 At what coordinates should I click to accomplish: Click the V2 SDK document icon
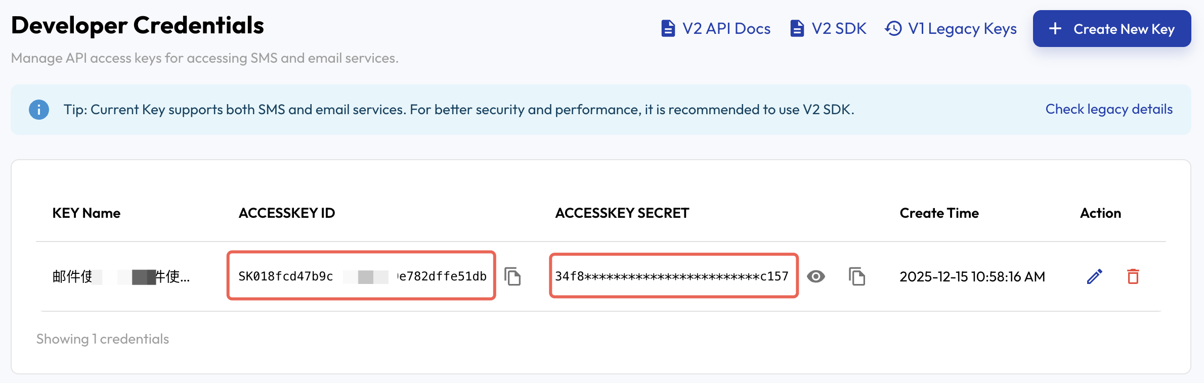(797, 29)
